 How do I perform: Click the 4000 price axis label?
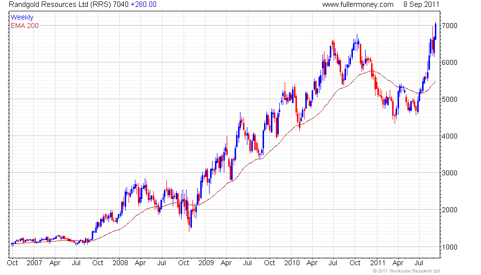(x=450, y=137)
